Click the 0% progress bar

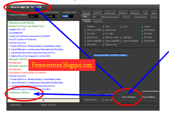pyautogui.click(x=44, y=101)
